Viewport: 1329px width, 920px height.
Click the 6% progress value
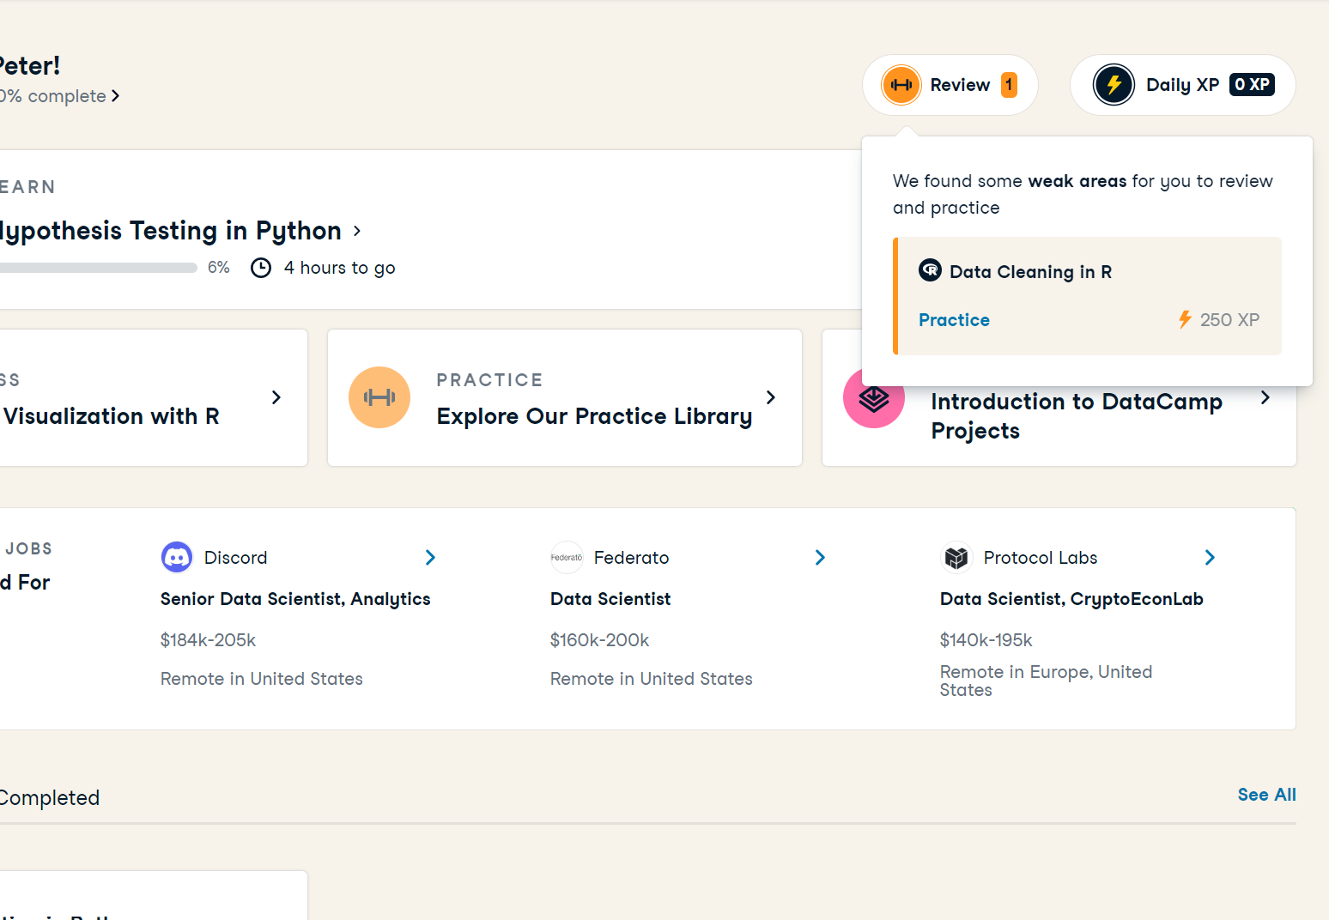[219, 268]
